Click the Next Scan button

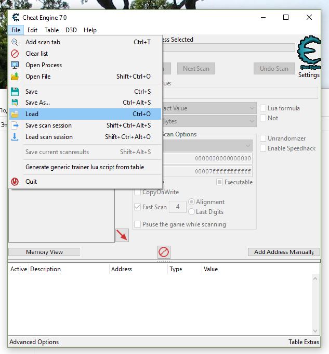196,68
